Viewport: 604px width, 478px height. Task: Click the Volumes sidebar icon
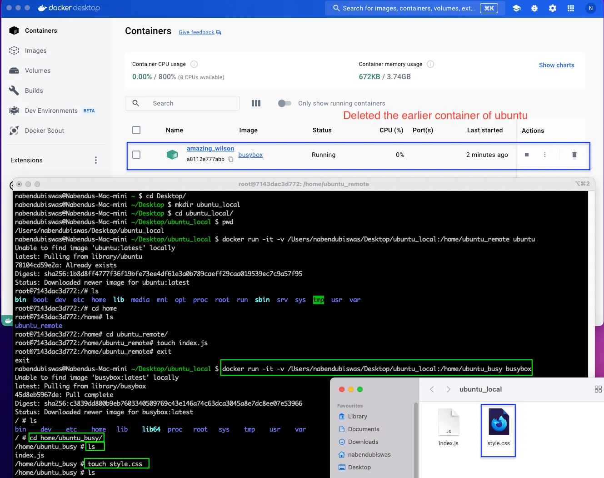[x=15, y=70]
